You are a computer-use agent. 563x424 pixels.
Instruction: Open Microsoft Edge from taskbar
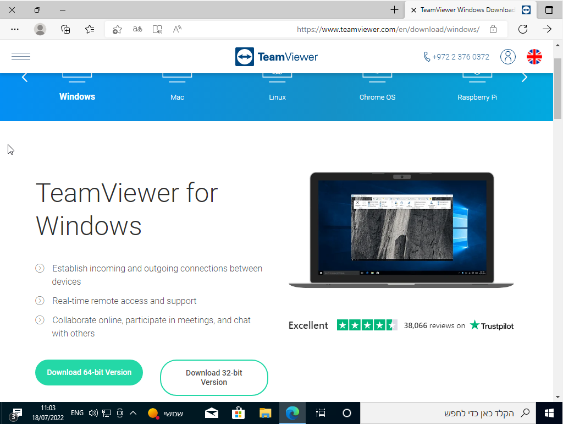pyautogui.click(x=292, y=413)
